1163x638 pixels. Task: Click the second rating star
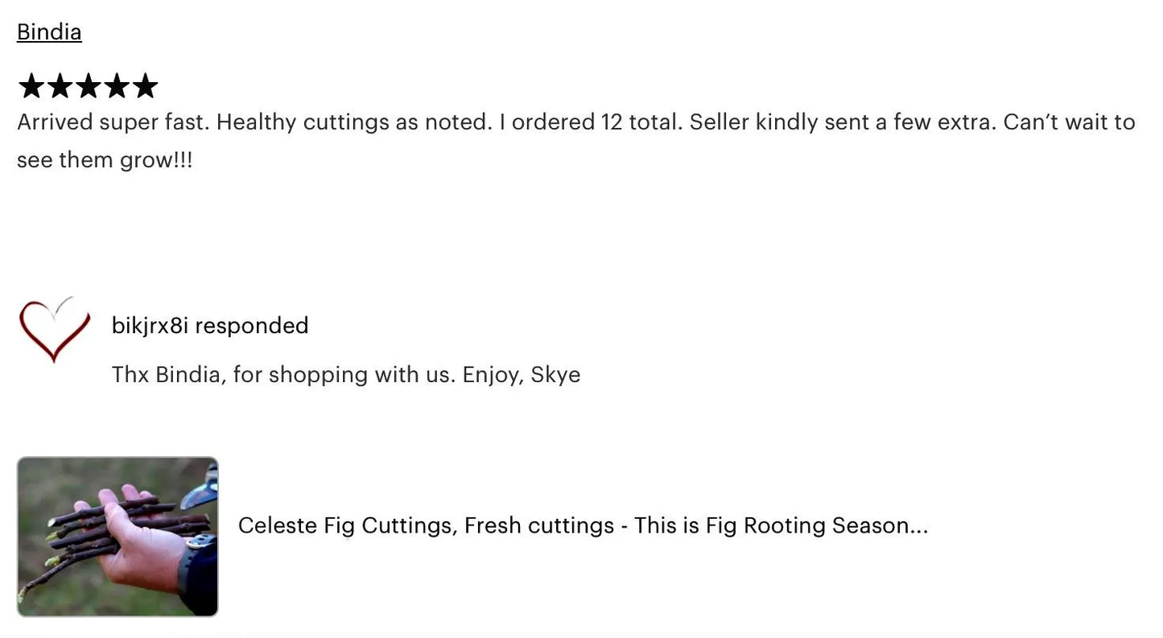pyautogui.click(x=60, y=86)
